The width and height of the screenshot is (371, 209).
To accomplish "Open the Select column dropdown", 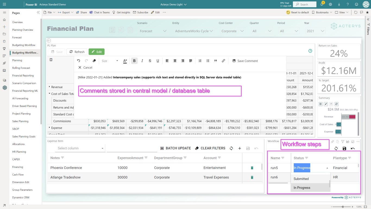I will [x=81, y=148].
